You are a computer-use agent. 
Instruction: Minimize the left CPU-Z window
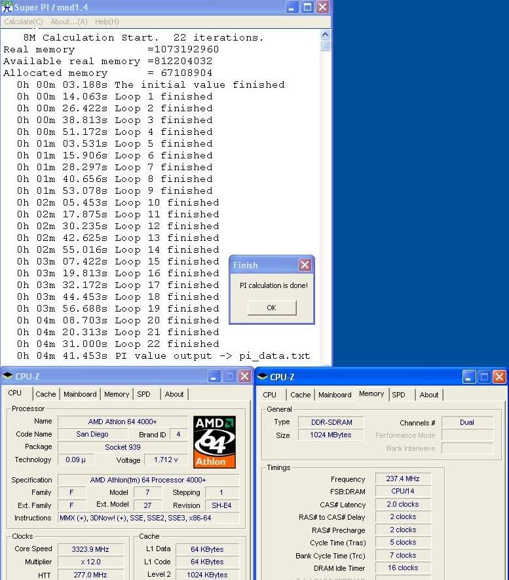point(213,376)
